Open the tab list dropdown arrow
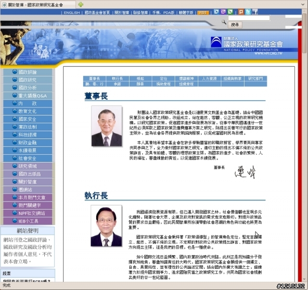The image size is (308, 290). (x=303, y=4)
